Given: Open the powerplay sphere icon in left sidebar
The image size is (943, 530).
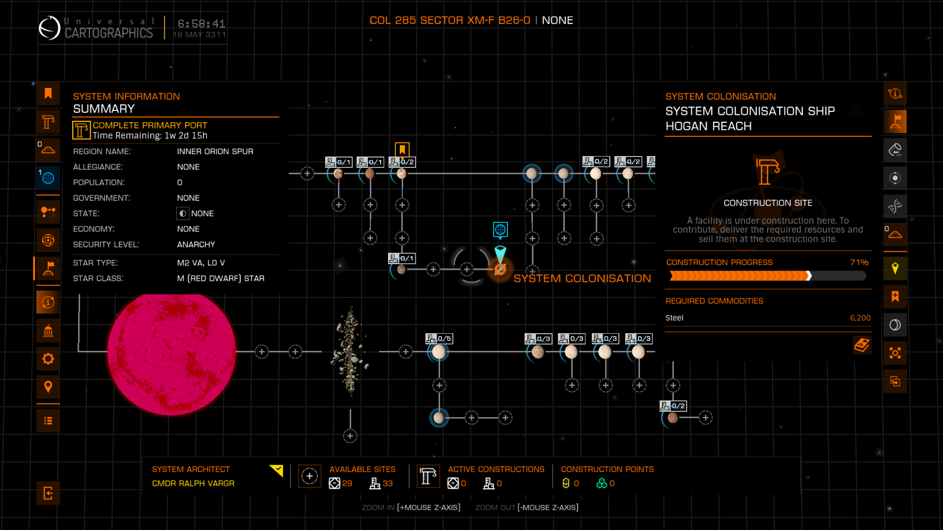Looking at the screenshot, I should tap(48, 240).
